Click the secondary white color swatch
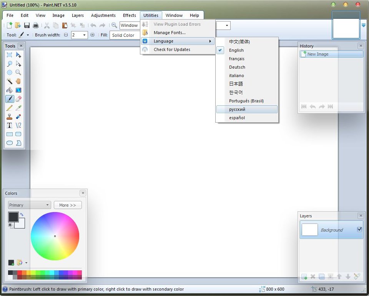369x296 pixels. pyautogui.click(x=21, y=224)
